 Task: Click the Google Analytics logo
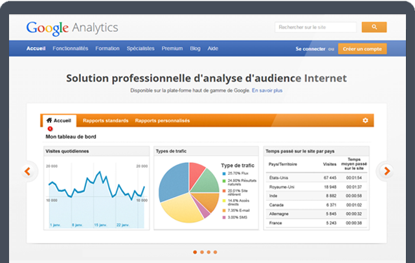pyautogui.click(x=72, y=28)
